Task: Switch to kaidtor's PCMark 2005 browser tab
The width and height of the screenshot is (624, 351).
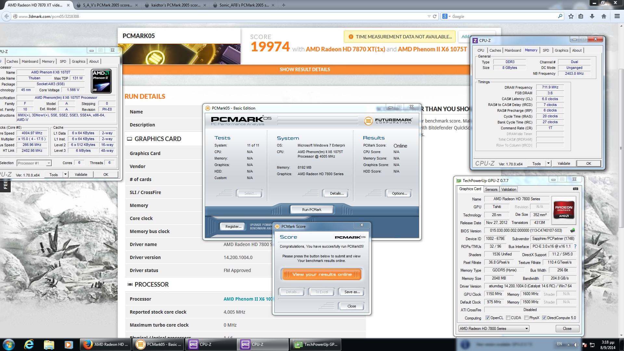Action: (x=175, y=5)
